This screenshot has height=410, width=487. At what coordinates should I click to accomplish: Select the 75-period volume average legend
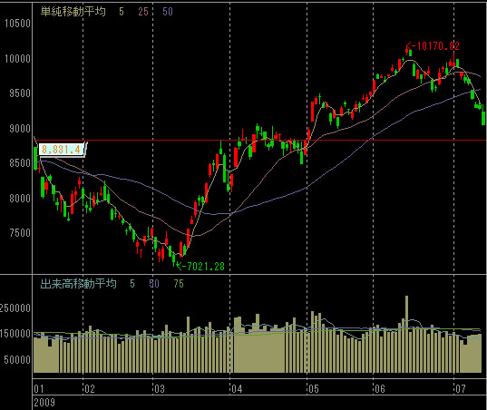pos(179,284)
